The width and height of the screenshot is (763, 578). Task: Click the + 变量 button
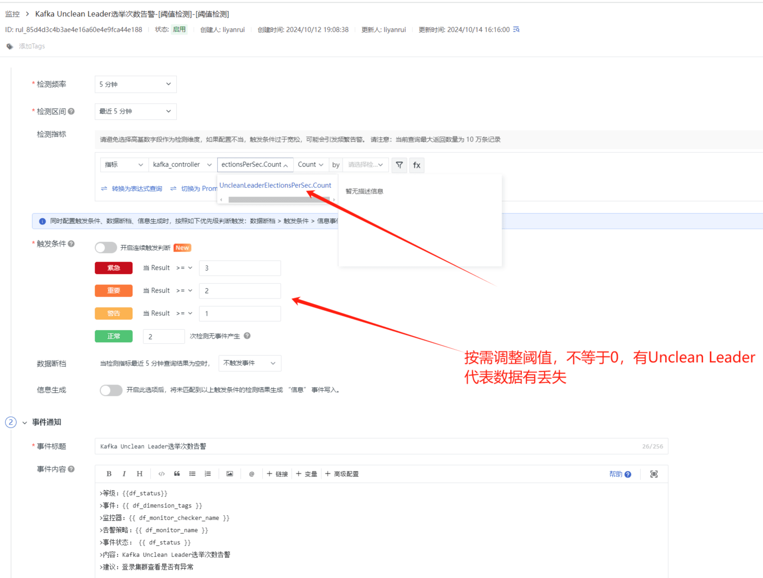pyautogui.click(x=306, y=474)
